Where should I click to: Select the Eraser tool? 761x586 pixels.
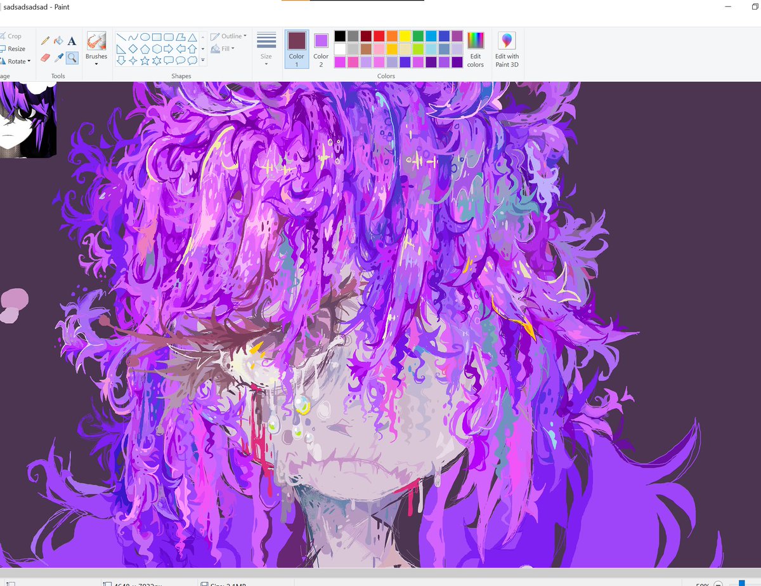coord(46,57)
